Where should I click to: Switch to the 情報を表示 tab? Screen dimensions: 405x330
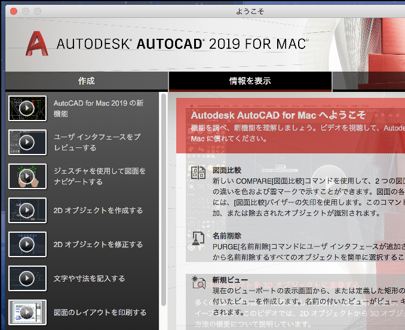pos(250,81)
